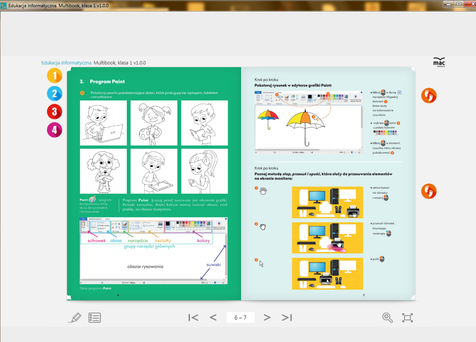Click the app icon in title bar
The image size is (476, 342).
point(4,5)
